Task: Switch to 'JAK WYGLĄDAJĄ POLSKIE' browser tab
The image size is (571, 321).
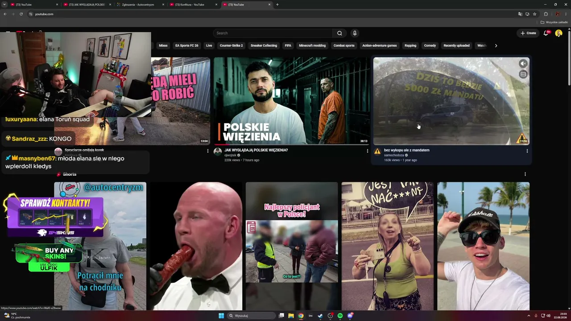Action: (87, 4)
